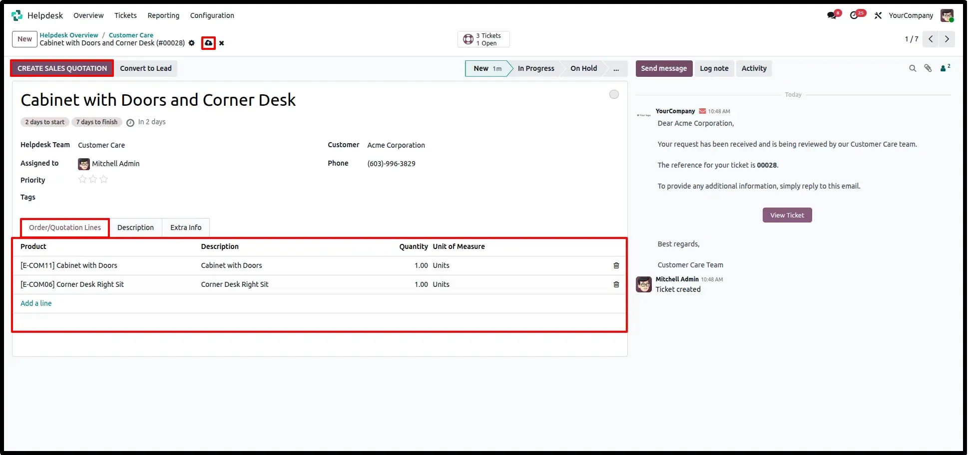Click Mitchell Admin avatar in chatter
This screenshot has height=455, width=968.
[644, 284]
